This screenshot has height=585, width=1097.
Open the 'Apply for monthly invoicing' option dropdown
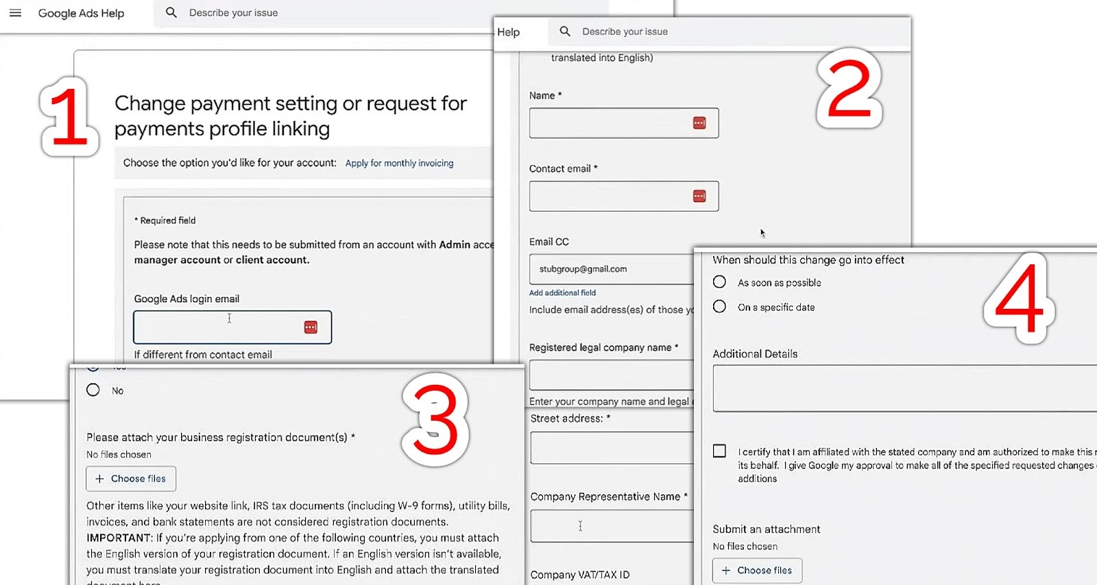tap(399, 163)
